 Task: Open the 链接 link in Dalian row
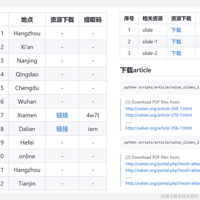[62, 129]
